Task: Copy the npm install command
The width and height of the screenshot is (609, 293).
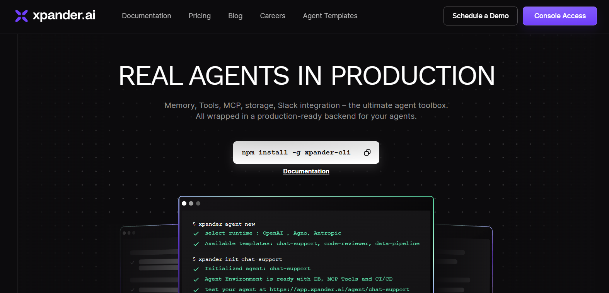Action: pos(367,152)
